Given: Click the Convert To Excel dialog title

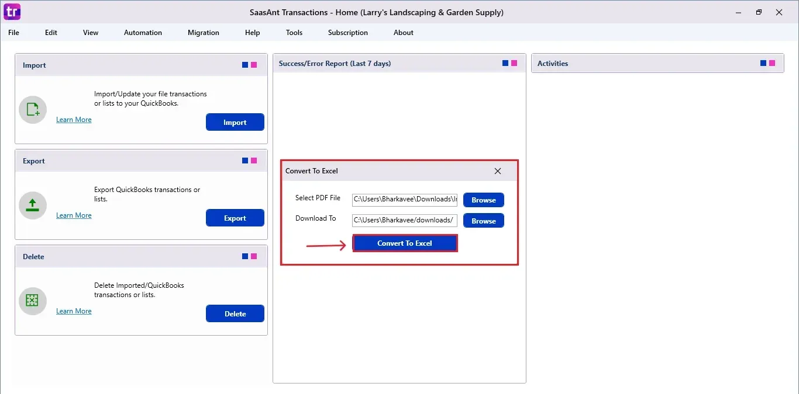Looking at the screenshot, I should click(x=312, y=171).
